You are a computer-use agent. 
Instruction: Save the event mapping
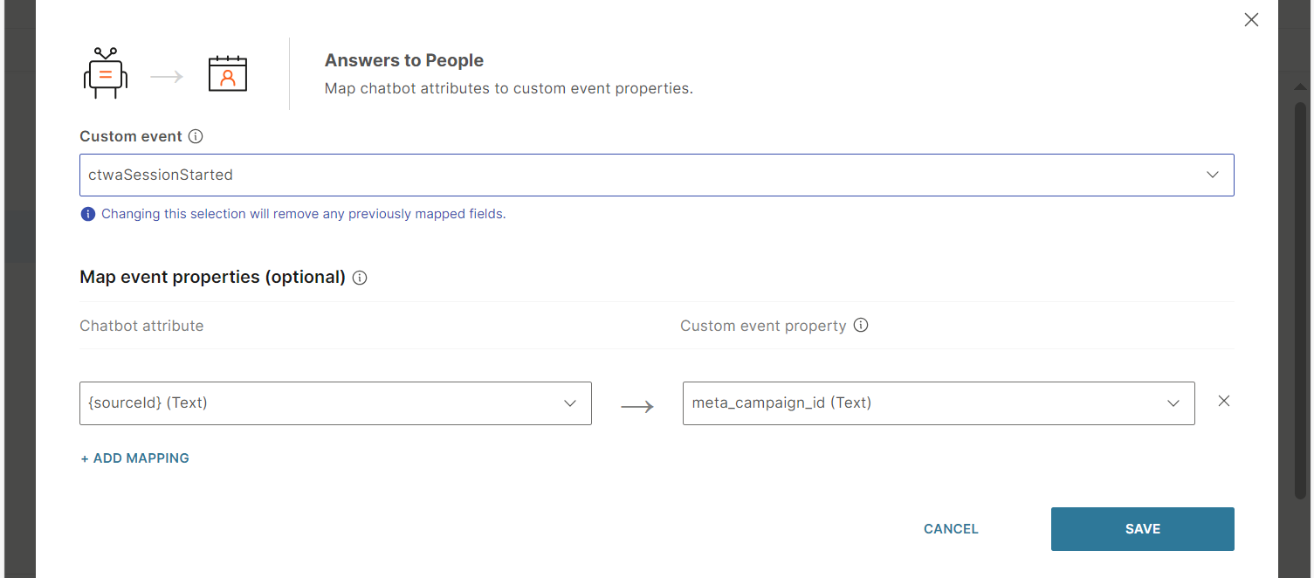tap(1143, 529)
